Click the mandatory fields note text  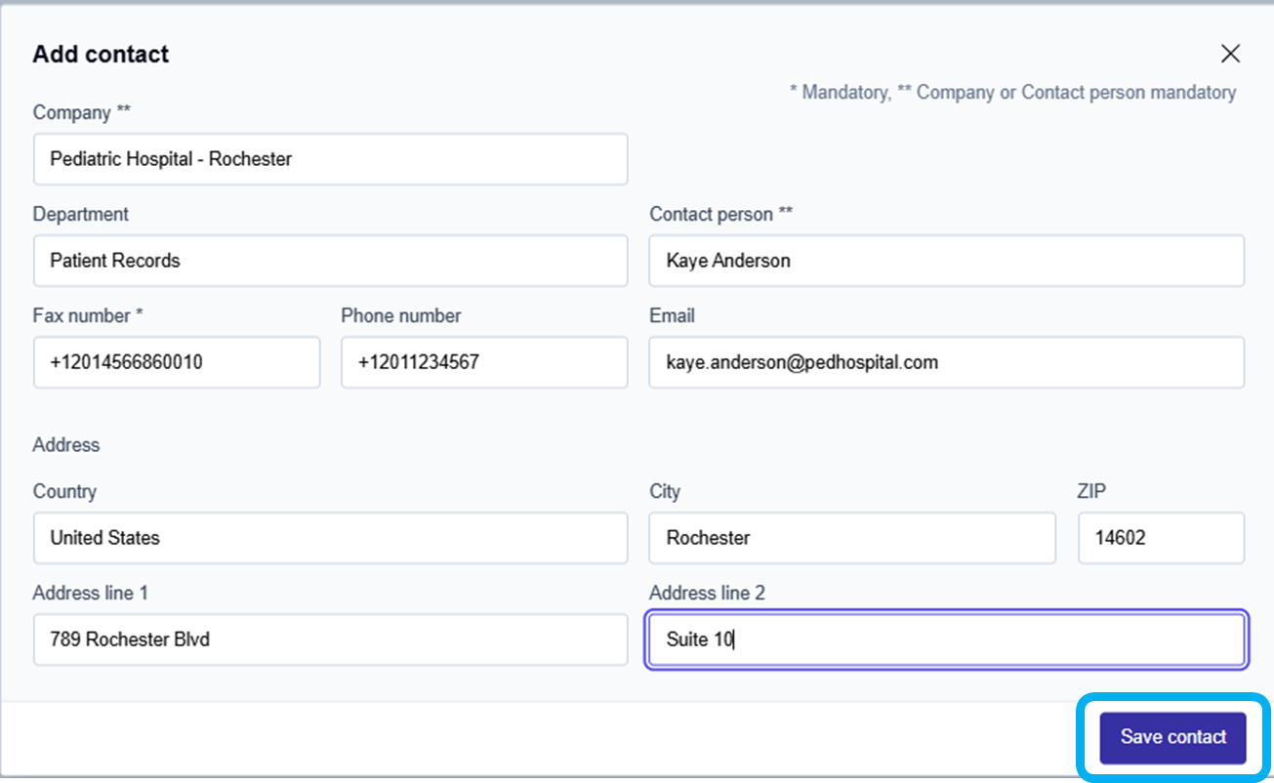click(x=1012, y=93)
